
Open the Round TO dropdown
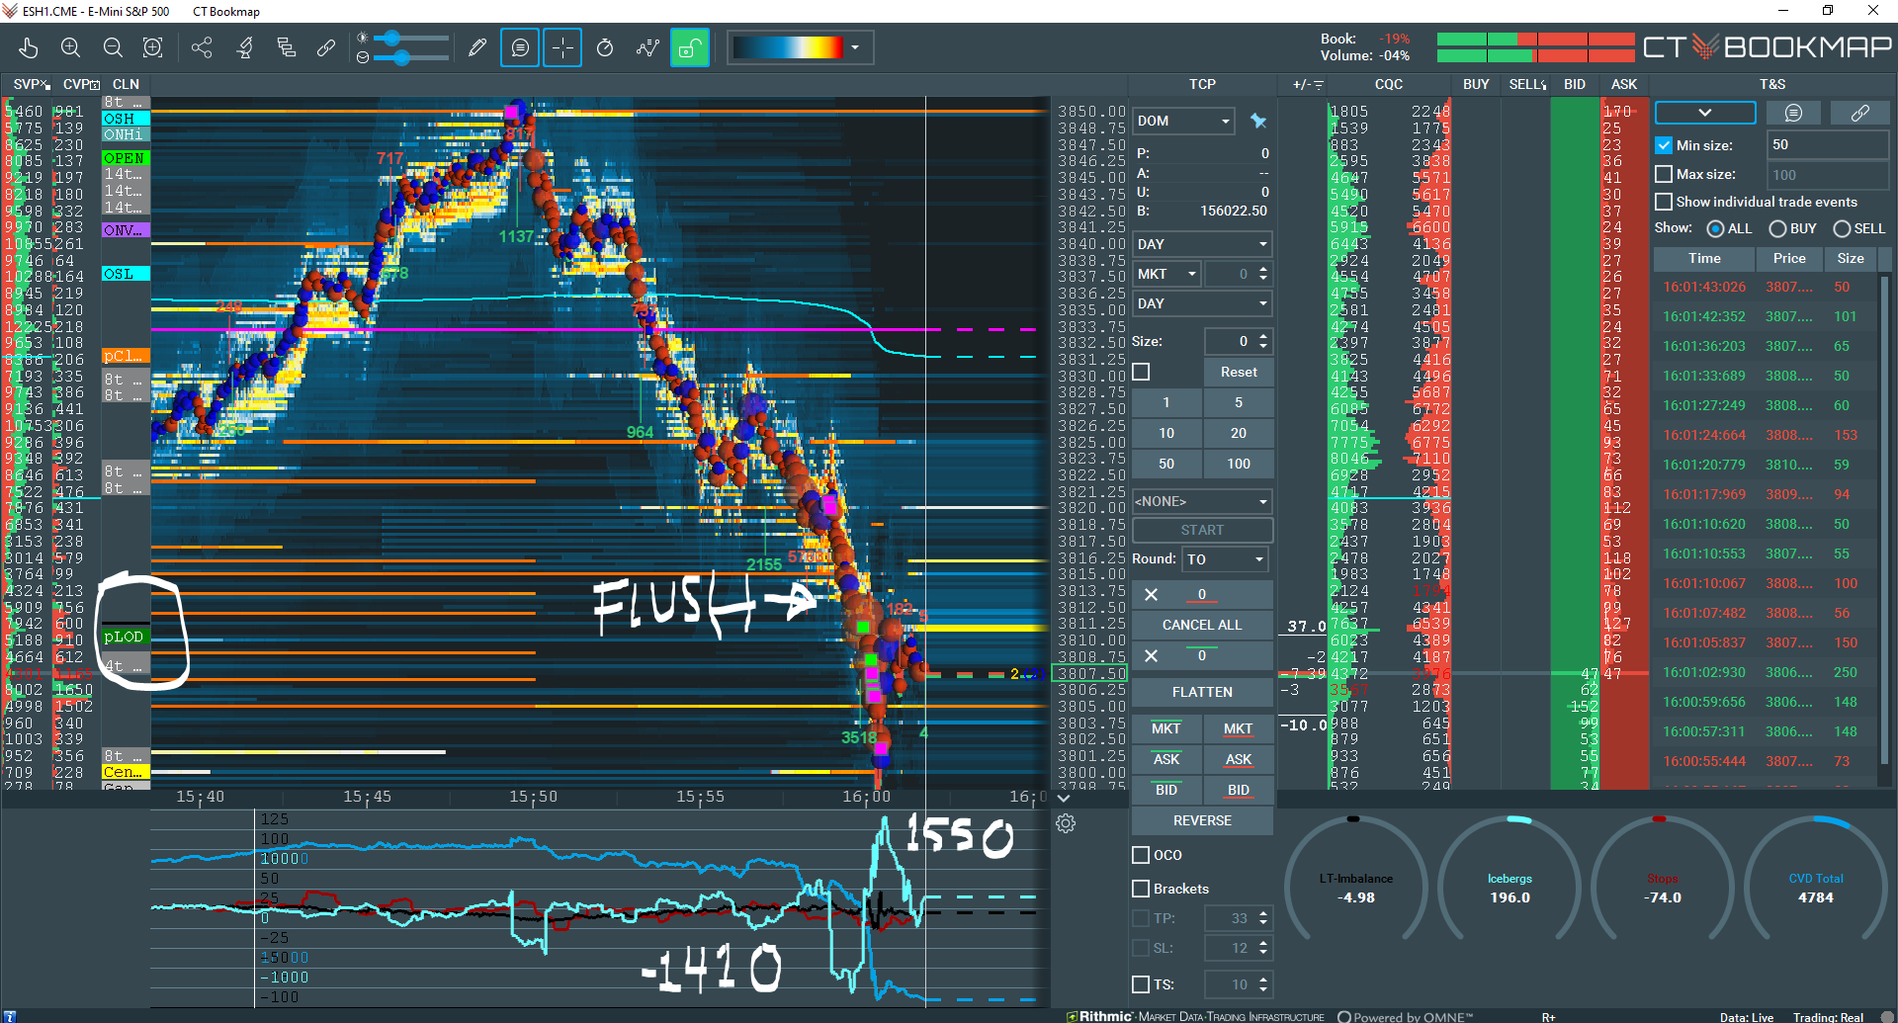coord(1226,559)
